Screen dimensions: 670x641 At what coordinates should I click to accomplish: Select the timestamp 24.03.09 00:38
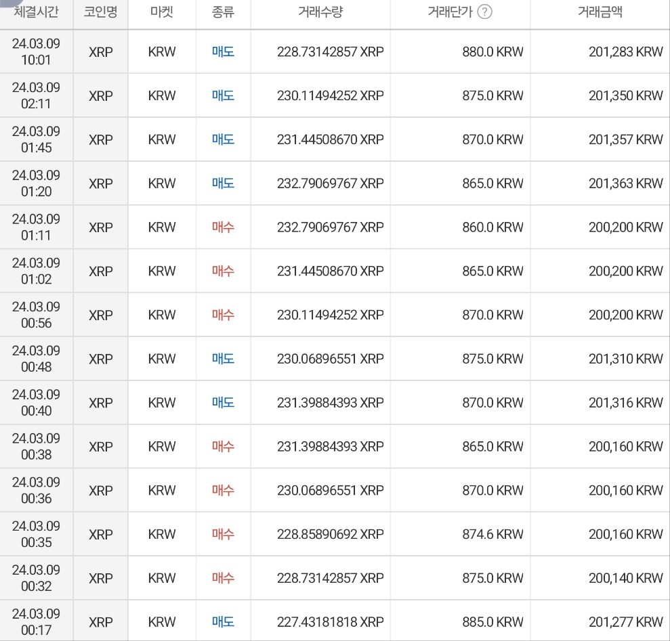(x=37, y=446)
